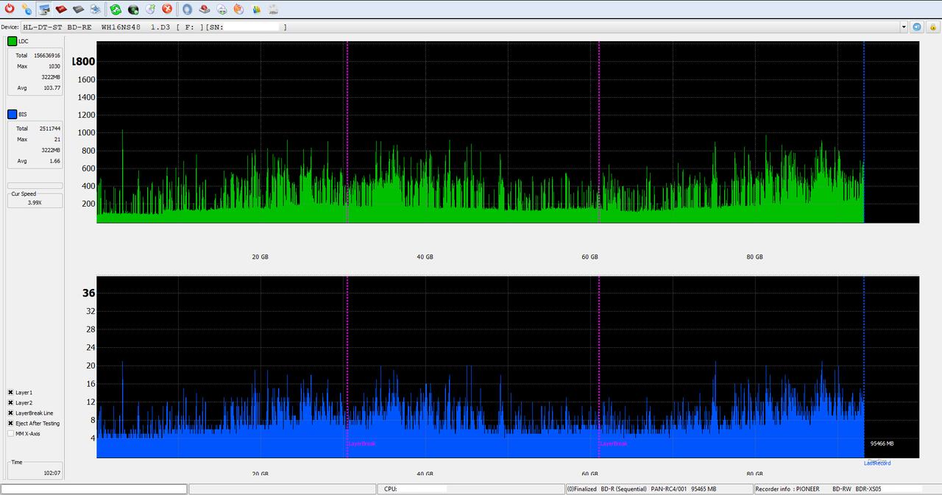
Task: Click BIS Avg value 1.66
Action: pos(54,161)
